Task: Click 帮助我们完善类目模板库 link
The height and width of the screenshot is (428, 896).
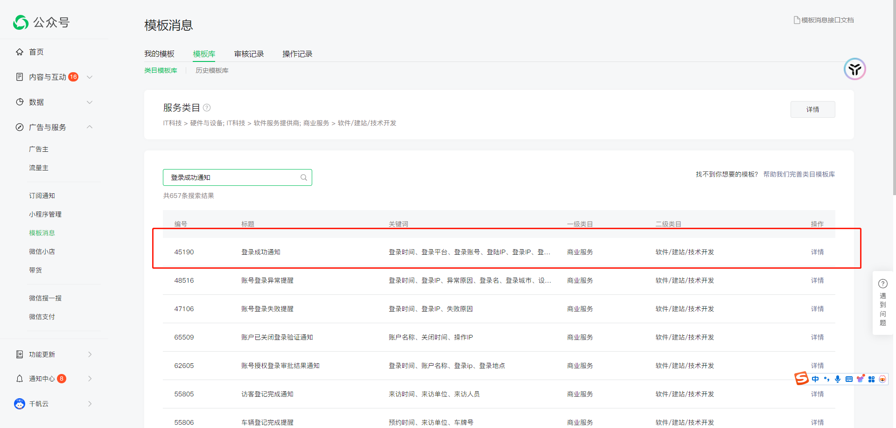Action: coord(799,174)
